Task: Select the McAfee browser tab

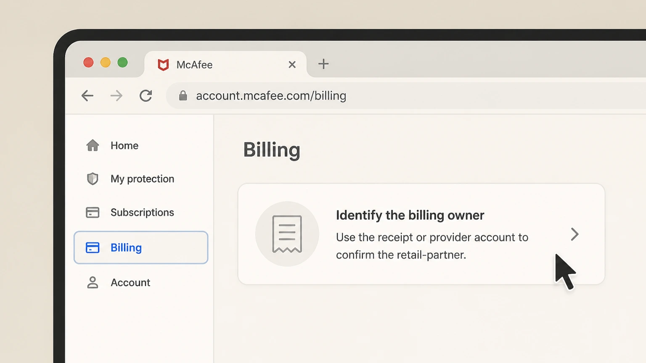Action: (x=225, y=64)
